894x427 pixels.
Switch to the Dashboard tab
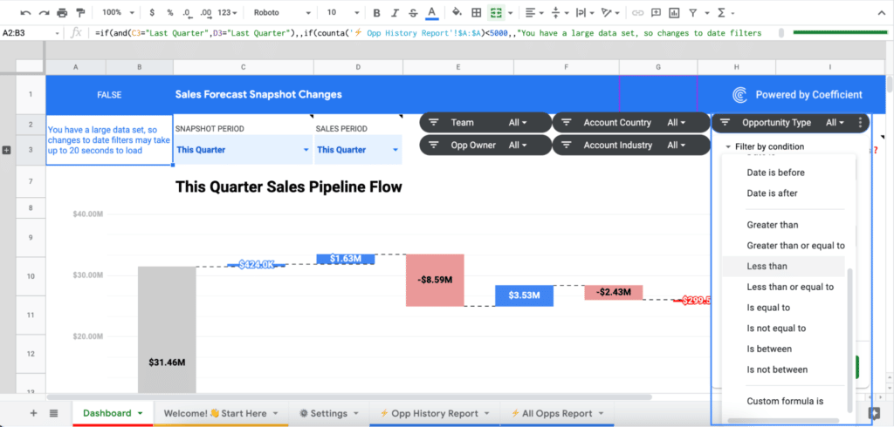[x=113, y=413]
